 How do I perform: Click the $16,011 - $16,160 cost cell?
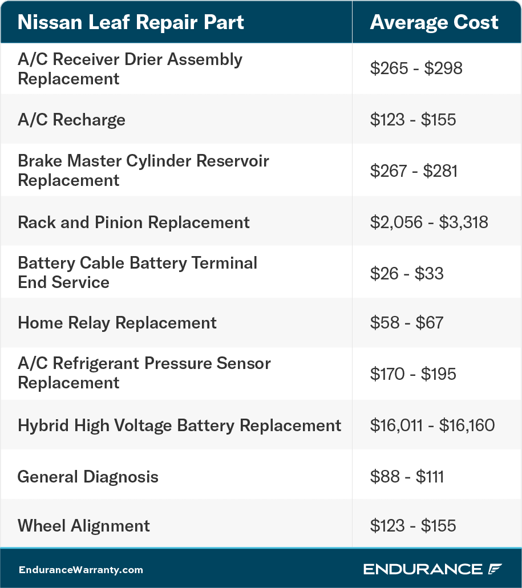(432, 425)
